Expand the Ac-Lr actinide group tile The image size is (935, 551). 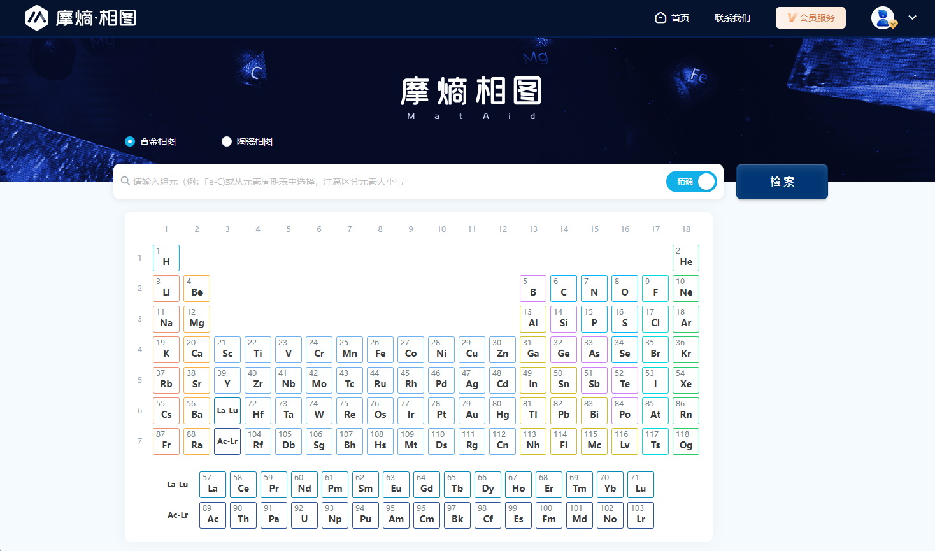click(x=227, y=441)
